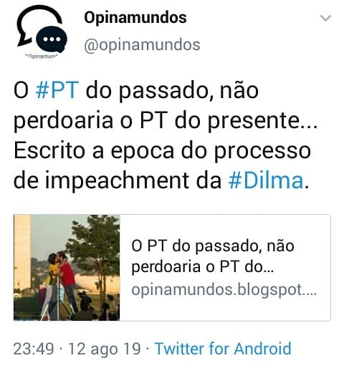Click tweet line 'Escrito a epoca do processo'
Viewport: 344px width, 368px height.
point(162,151)
